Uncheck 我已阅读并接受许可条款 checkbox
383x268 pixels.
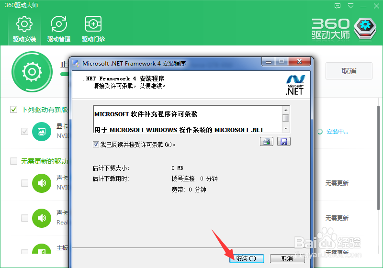(x=96, y=145)
